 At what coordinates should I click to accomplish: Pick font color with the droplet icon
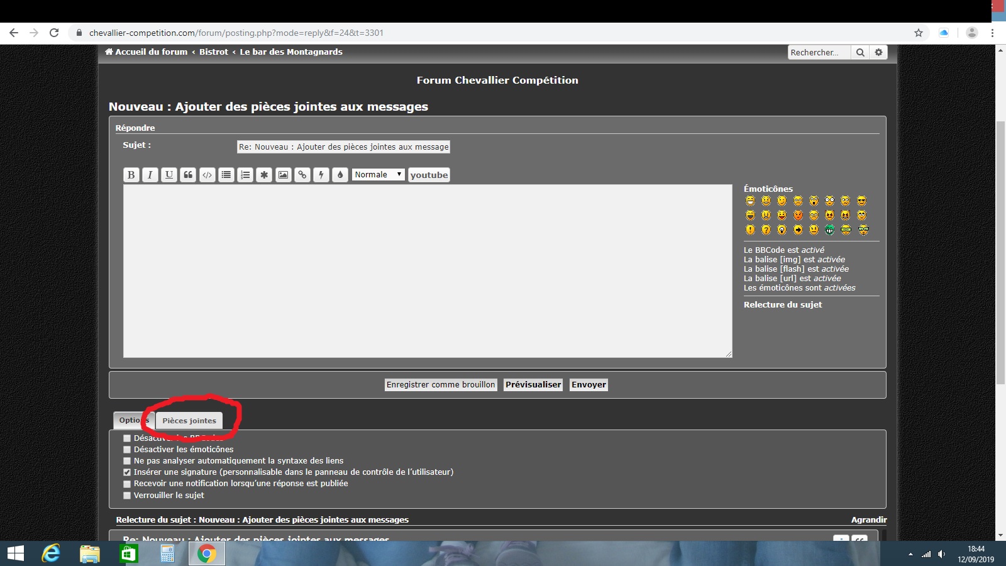[x=340, y=175]
